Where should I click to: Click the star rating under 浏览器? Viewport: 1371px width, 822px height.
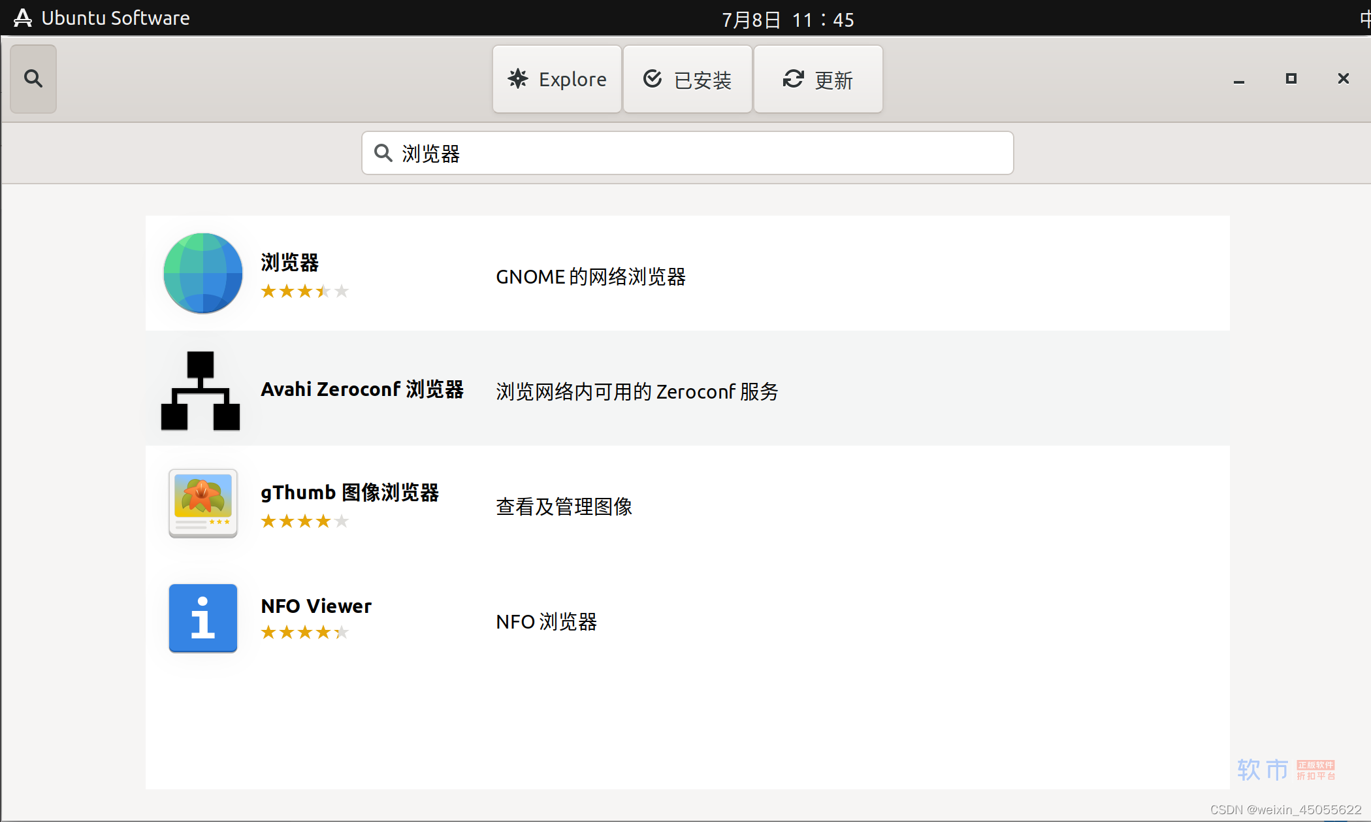(x=304, y=291)
